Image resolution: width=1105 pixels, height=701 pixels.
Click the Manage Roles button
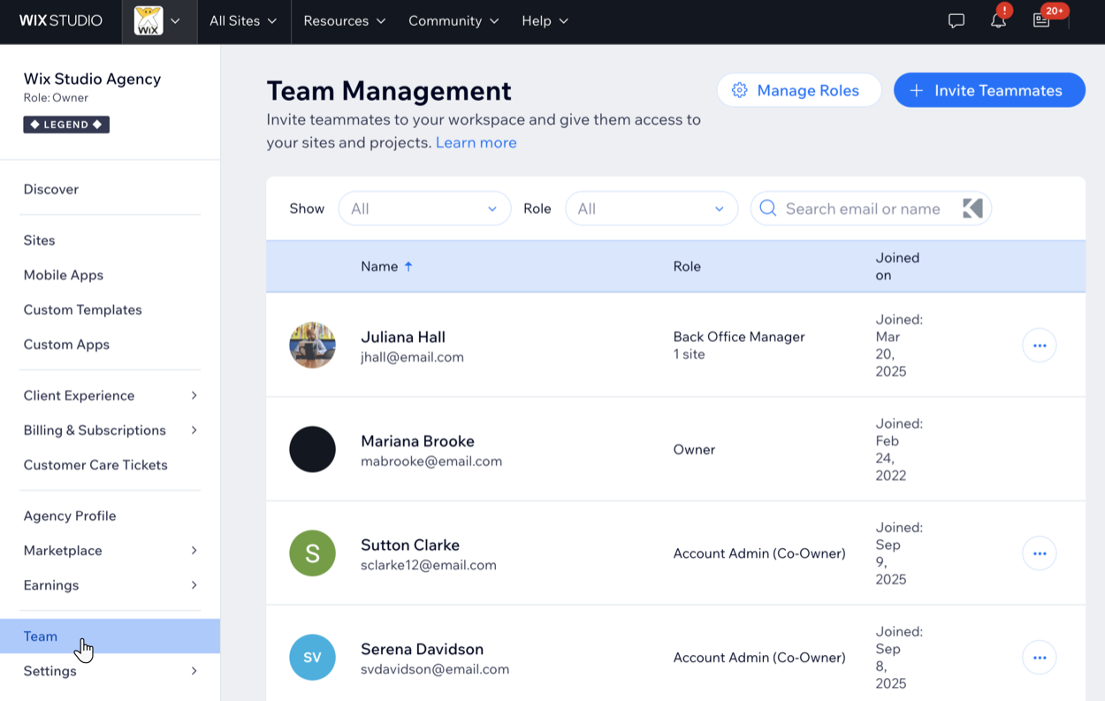pos(798,90)
